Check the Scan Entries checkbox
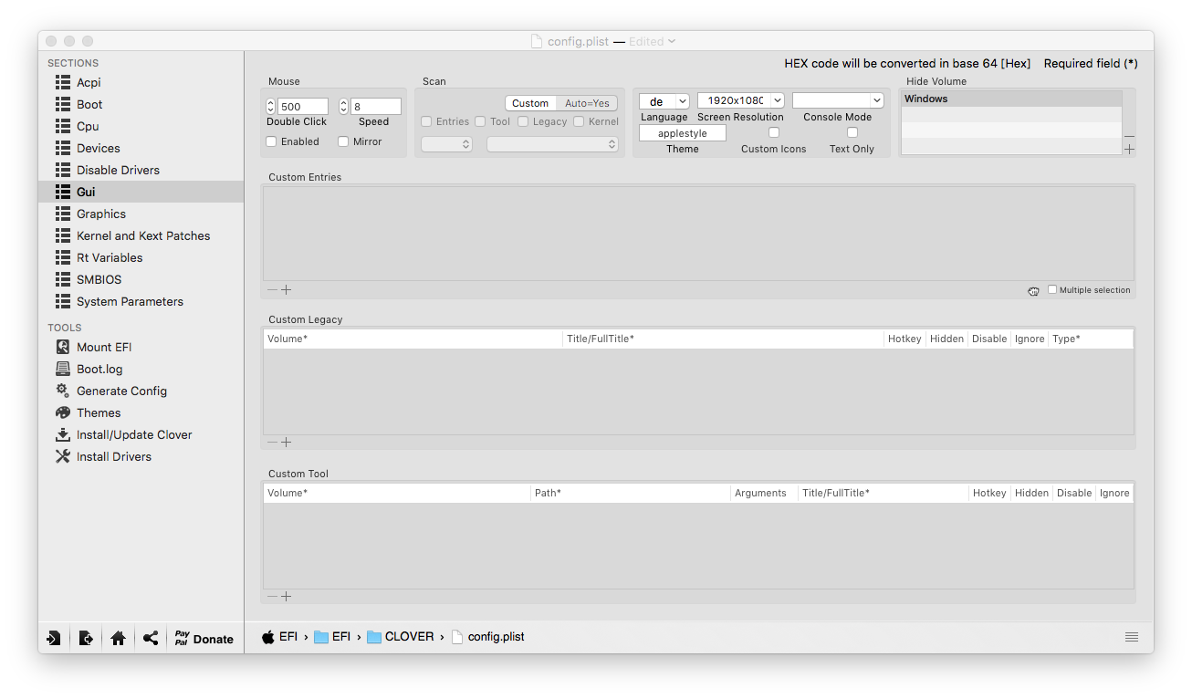This screenshot has height=699, width=1192. (426, 121)
